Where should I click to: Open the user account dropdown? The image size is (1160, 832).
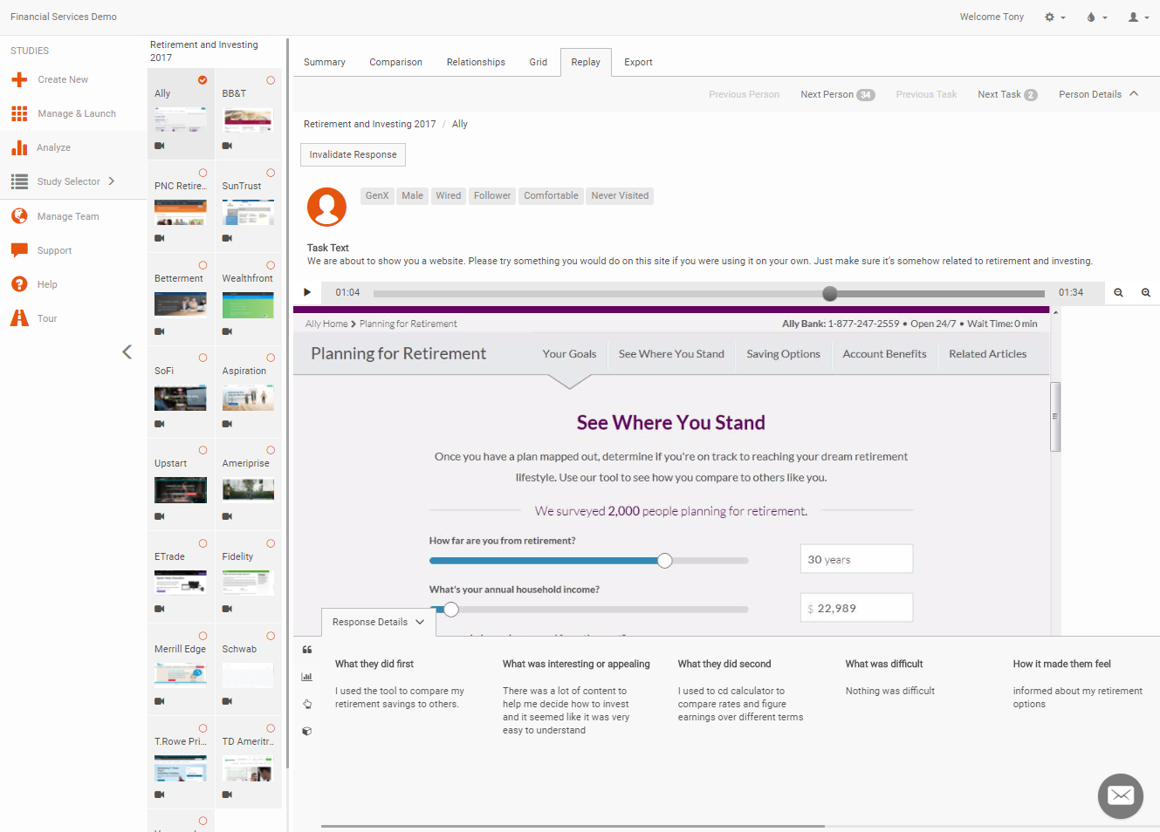(1138, 17)
